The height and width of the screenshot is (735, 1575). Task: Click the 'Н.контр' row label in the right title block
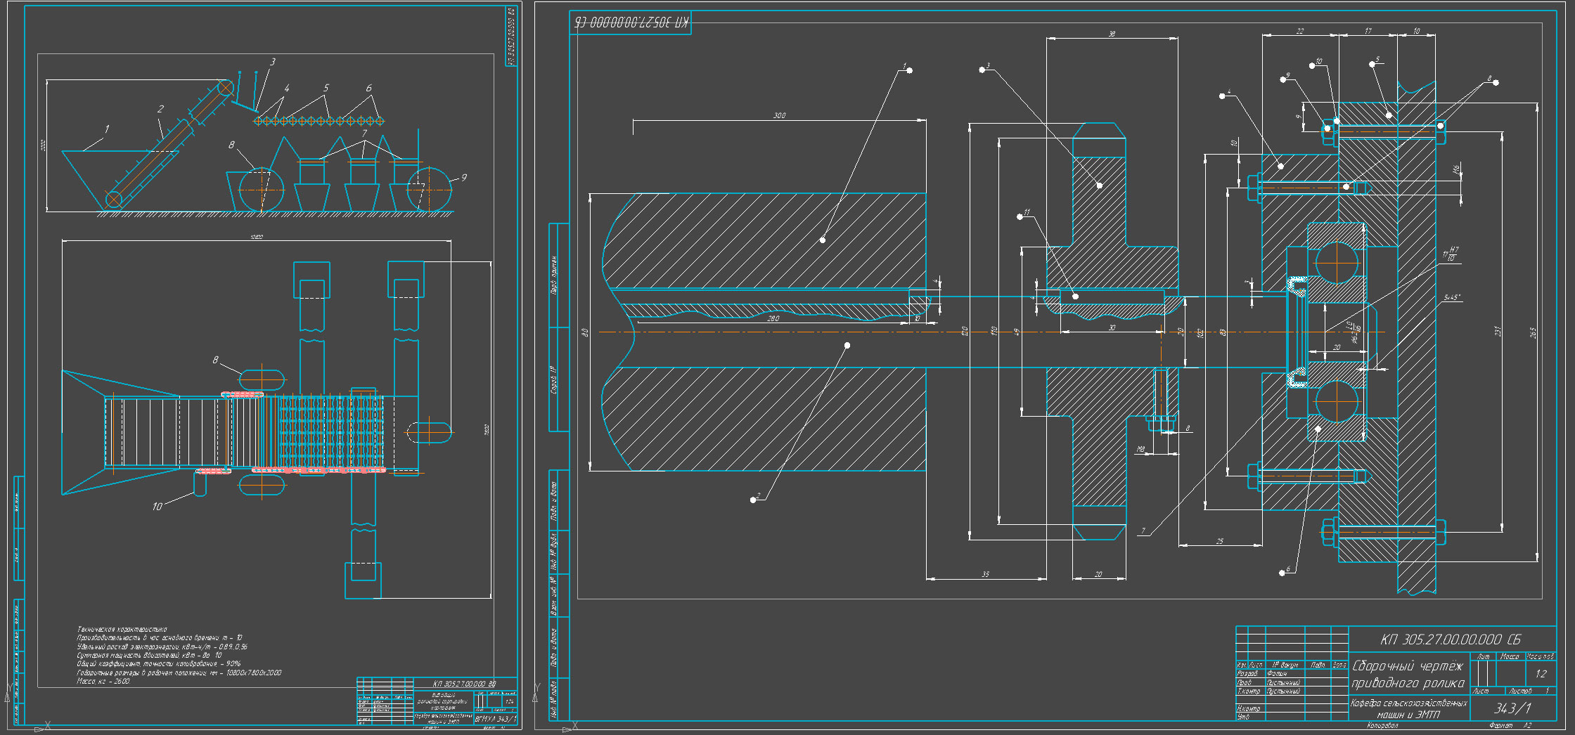click(x=1249, y=708)
